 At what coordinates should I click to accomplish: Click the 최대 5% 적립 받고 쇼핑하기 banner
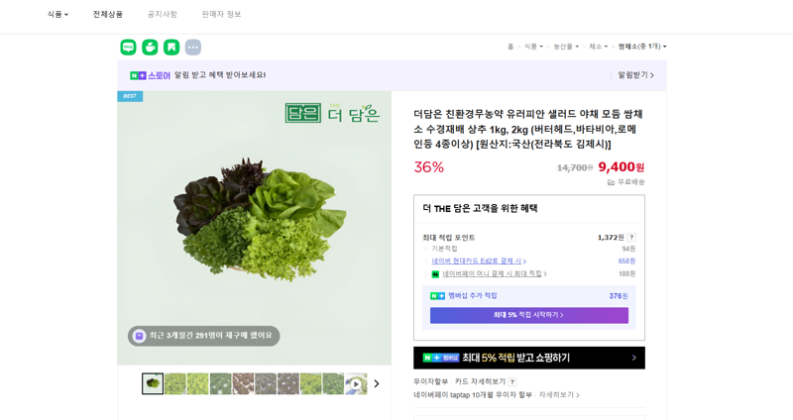[529, 358]
